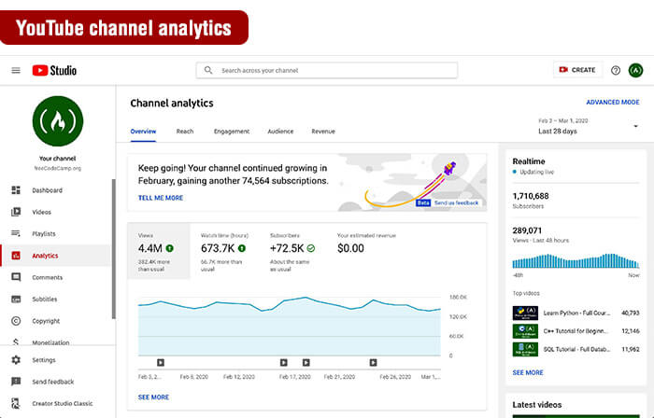Click the search magnifier icon
The image size is (654, 418).
(208, 70)
